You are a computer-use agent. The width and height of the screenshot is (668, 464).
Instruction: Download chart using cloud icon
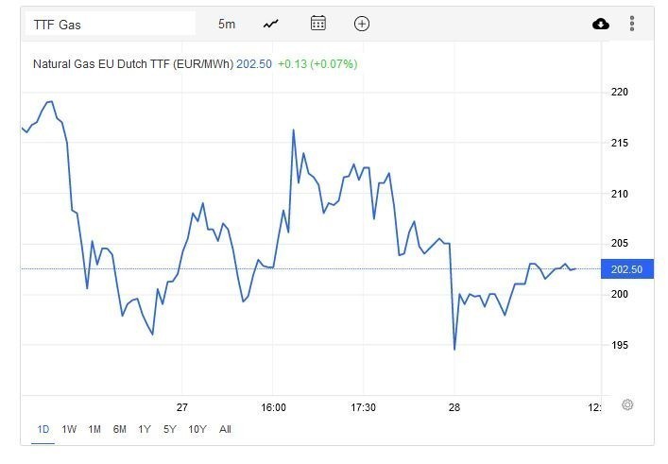601,24
